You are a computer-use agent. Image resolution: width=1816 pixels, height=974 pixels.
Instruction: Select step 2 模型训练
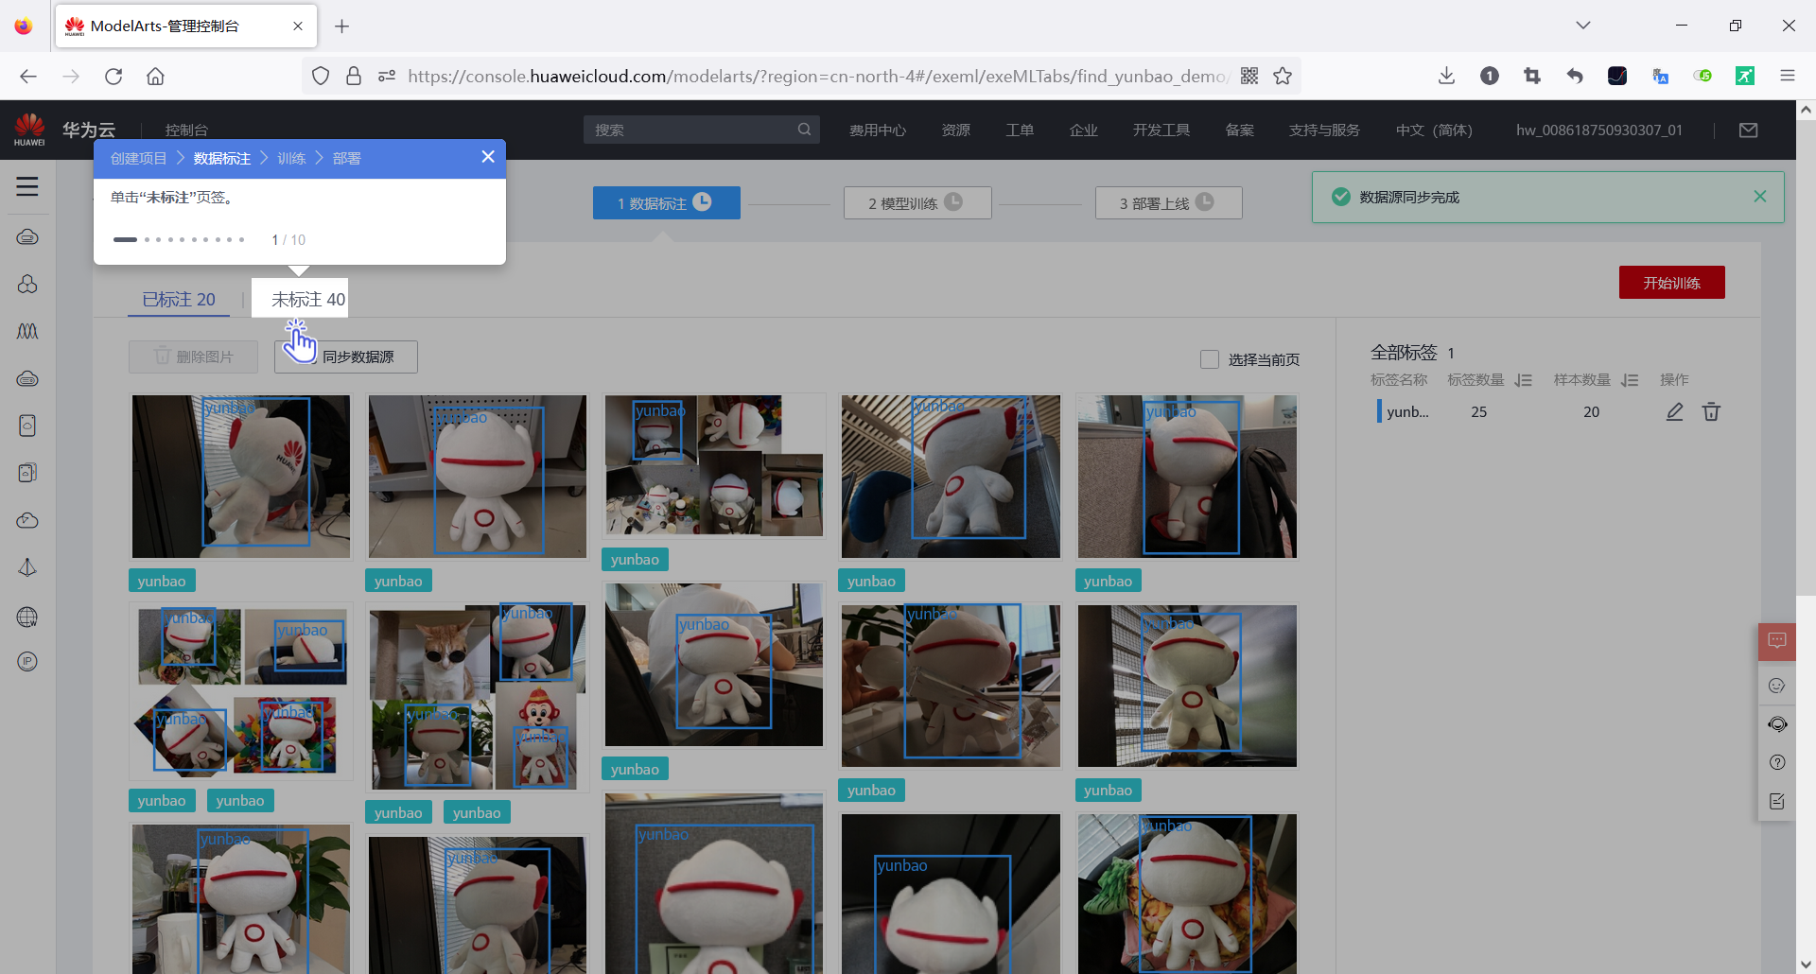[x=917, y=202]
